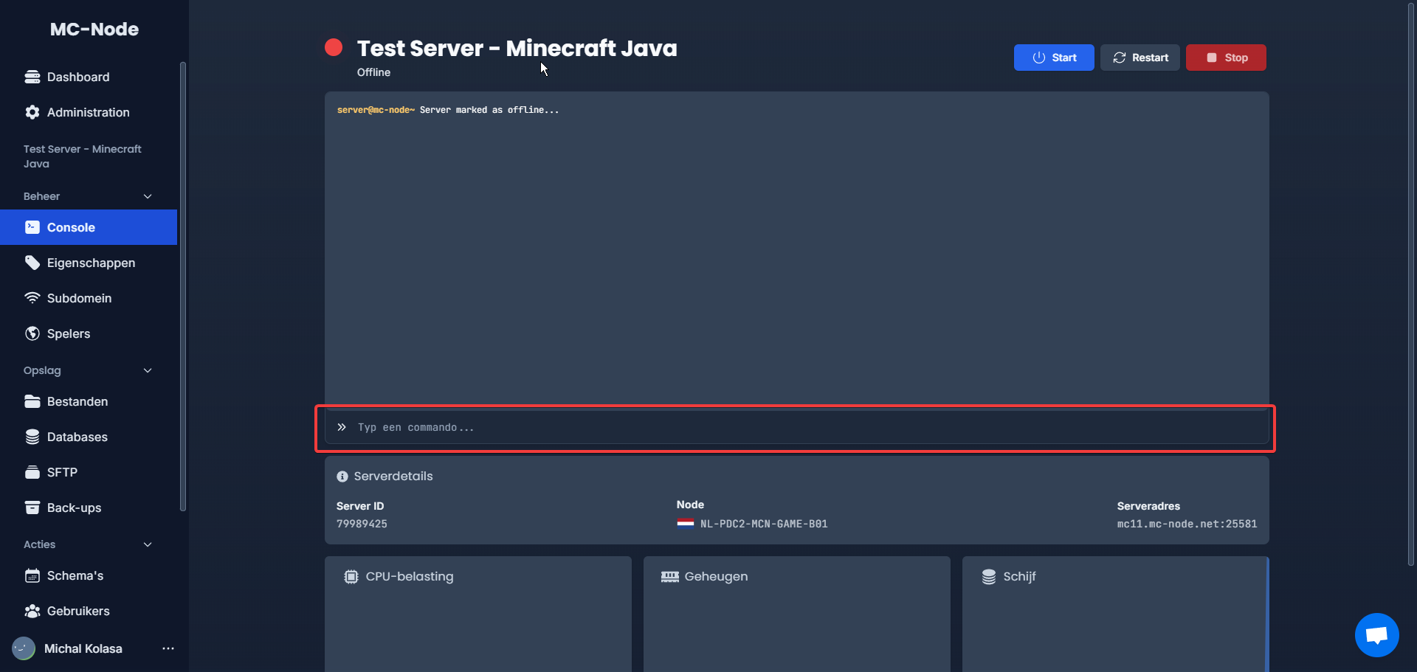Collapse the Acties section chevron
This screenshot has height=672, width=1417.
click(148, 544)
